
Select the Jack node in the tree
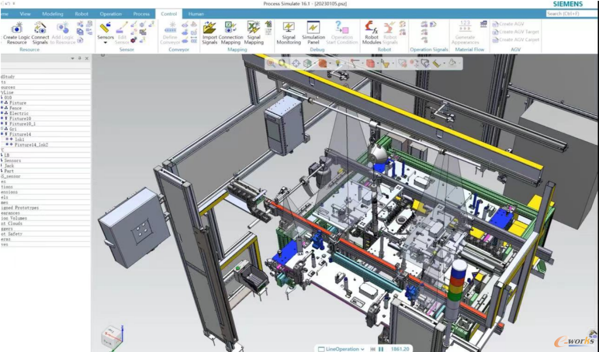point(9,166)
